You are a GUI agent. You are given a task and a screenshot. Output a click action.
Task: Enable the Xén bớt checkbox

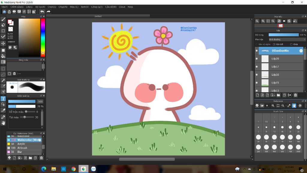tap(274, 44)
